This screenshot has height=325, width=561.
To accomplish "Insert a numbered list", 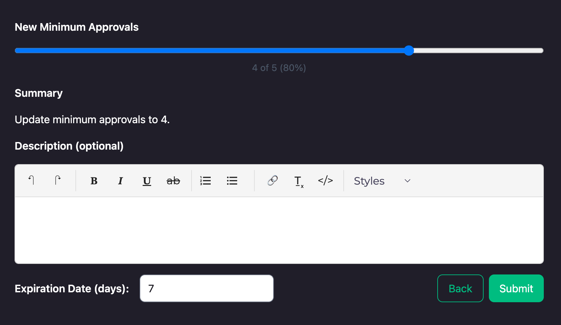I will [205, 181].
